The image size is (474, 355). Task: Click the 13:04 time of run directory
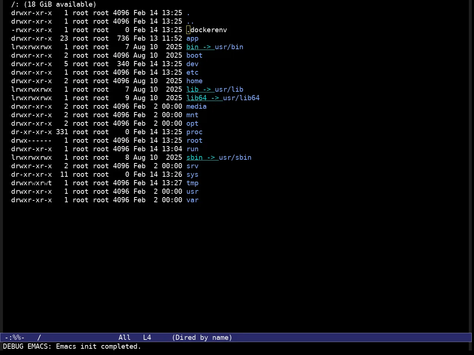pos(172,149)
